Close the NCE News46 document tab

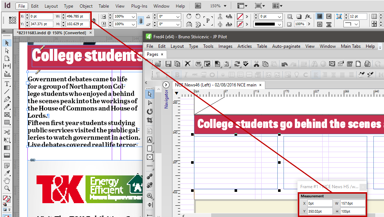[x=261, y=85]
